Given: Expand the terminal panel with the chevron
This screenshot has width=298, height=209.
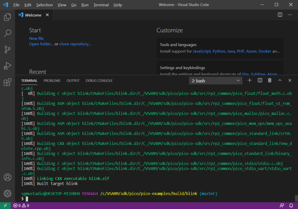Looking at the screenshot, I should point(280,80).
